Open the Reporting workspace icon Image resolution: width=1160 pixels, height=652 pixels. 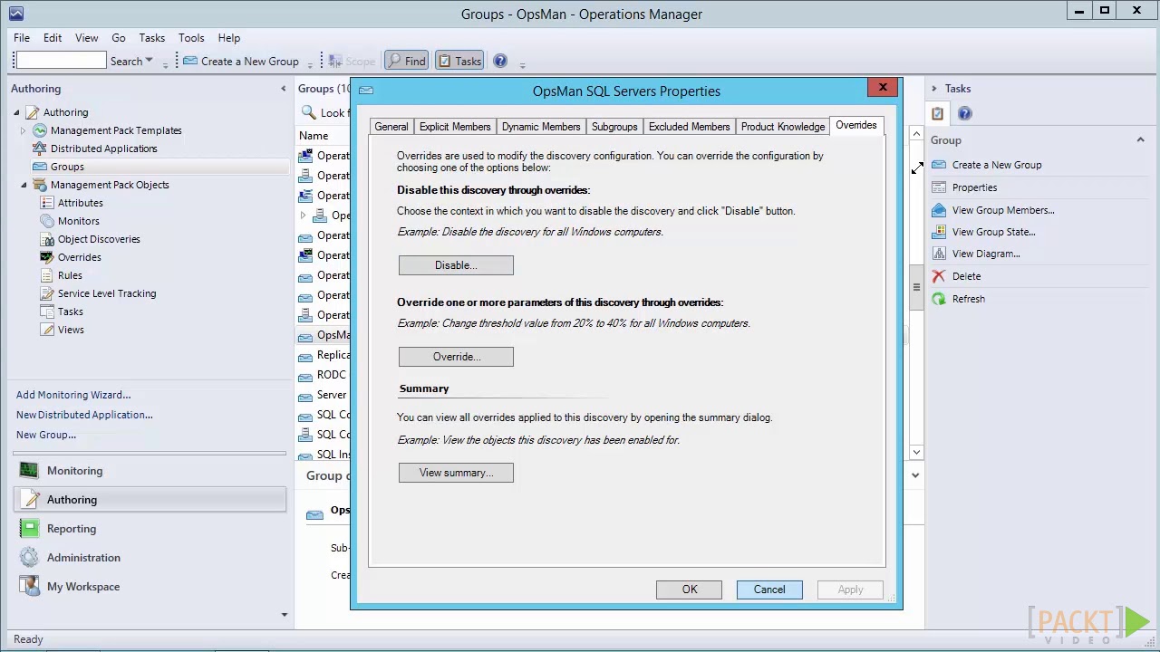point(29,529)
